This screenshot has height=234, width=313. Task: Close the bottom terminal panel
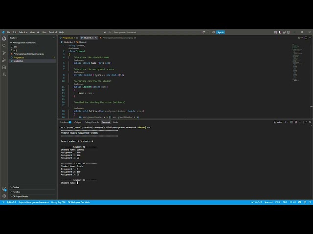pos(310,122)
